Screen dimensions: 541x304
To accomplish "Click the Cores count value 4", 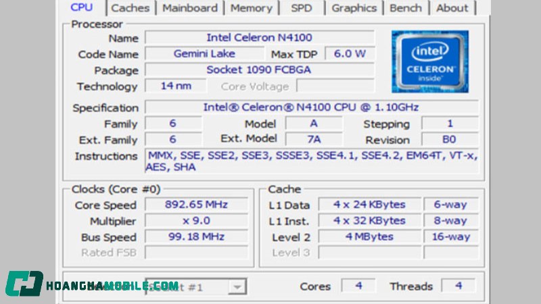I will [359, 286].
